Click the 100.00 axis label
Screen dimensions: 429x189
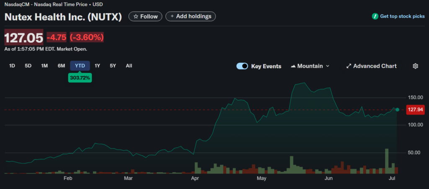[x=415, y=125]
